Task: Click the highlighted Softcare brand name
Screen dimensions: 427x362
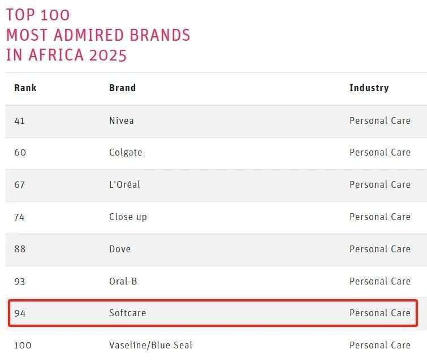Action: pyautogui.click(x=127, y=313)
